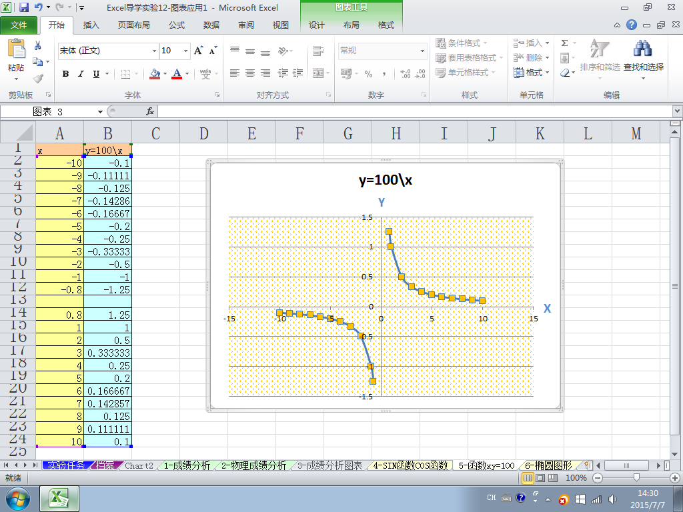Decrease the font size
Image resolution: width=683 pixels, height=512 pixels.
[x=213, y=51]
